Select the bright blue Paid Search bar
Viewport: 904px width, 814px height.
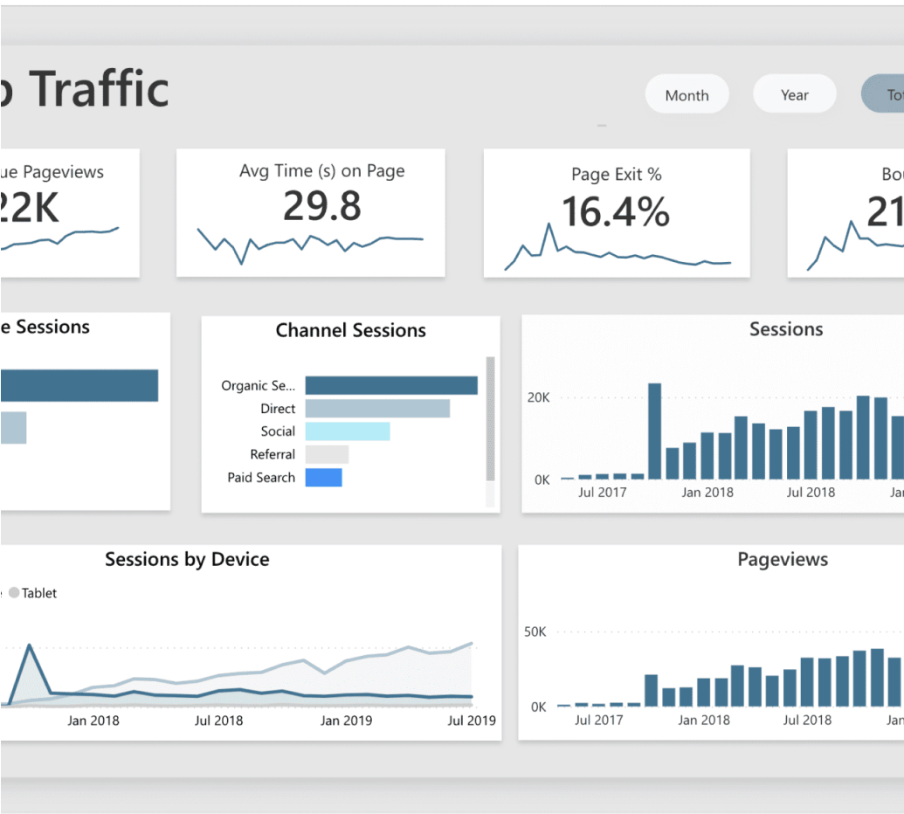(x=323, y=478)
